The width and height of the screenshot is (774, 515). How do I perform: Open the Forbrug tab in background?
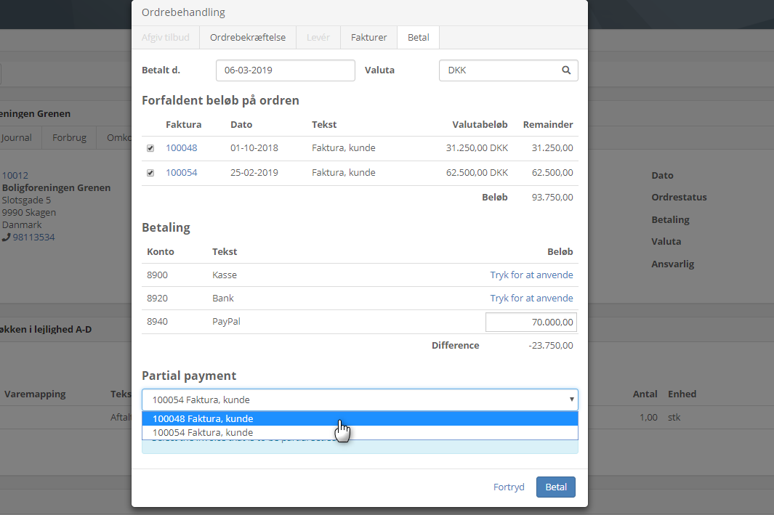pyautogui.click(x=69, y=138)
